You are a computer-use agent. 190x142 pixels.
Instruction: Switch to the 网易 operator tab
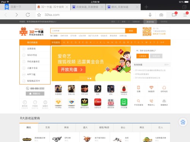click(66, 128)
